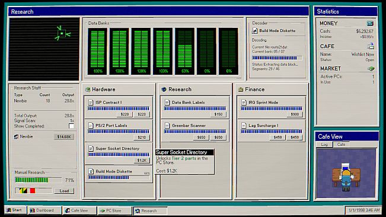Screen dimensions: 386x217
Task: Click the Newbie staff icon
Action: (x=17, y=136)
